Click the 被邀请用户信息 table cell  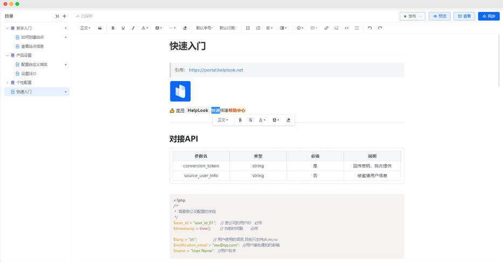click(x=372, y=176)
